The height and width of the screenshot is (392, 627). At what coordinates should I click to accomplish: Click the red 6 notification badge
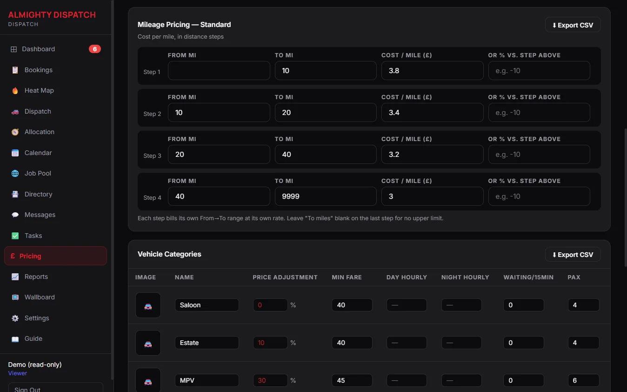pyautogui.click(x=95, y=49)
